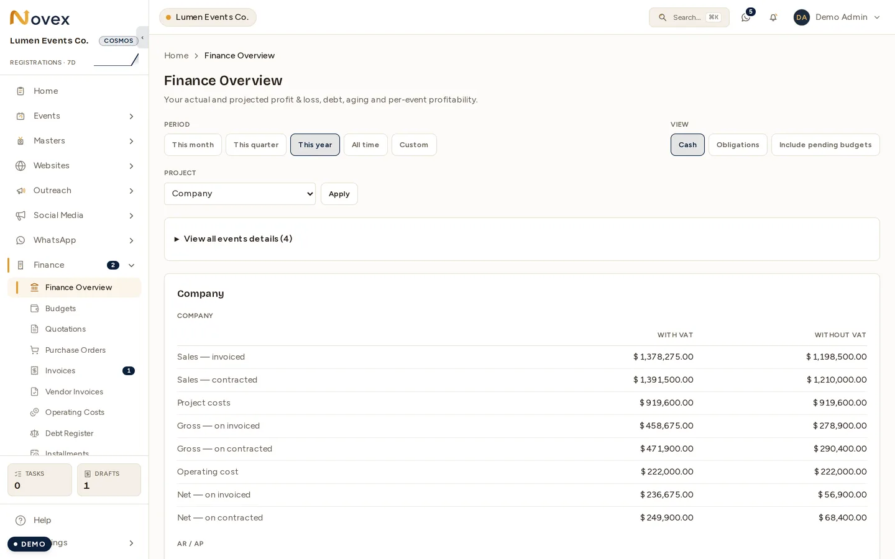
Task: Open Finance Overview in the sidebar
Action: 75,288
